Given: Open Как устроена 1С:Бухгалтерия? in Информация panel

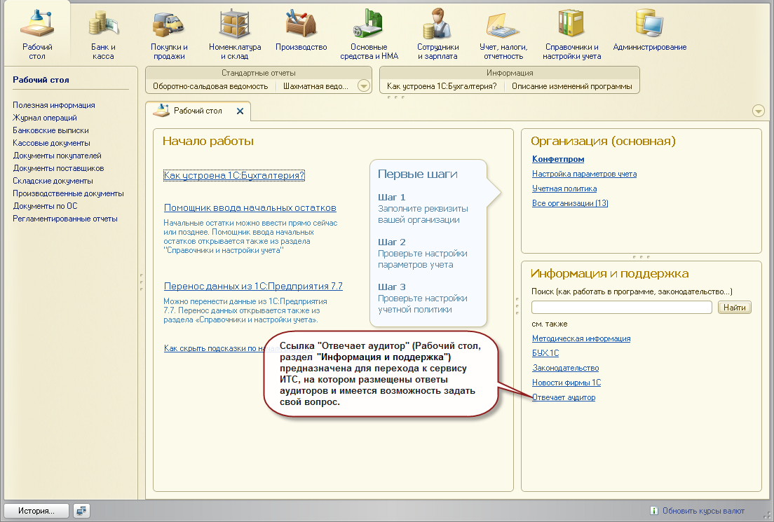Looking at the screenshot, I should pos(442,86).
